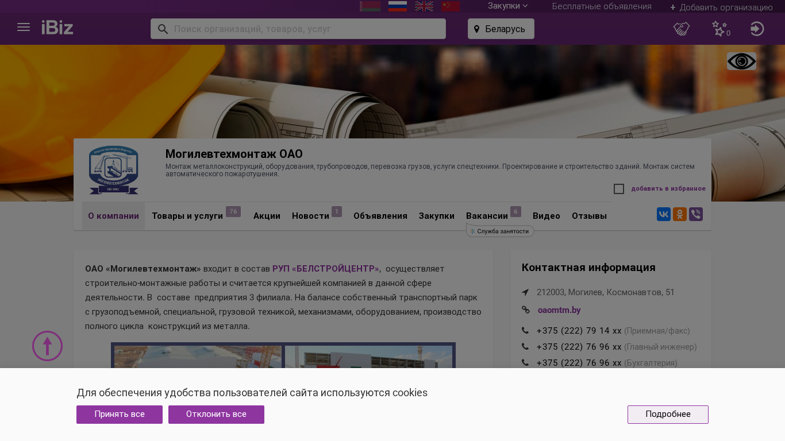Open the Беларусь region selector
The height and width of the screenshot is (441, 785).
[x=501, y=29]
